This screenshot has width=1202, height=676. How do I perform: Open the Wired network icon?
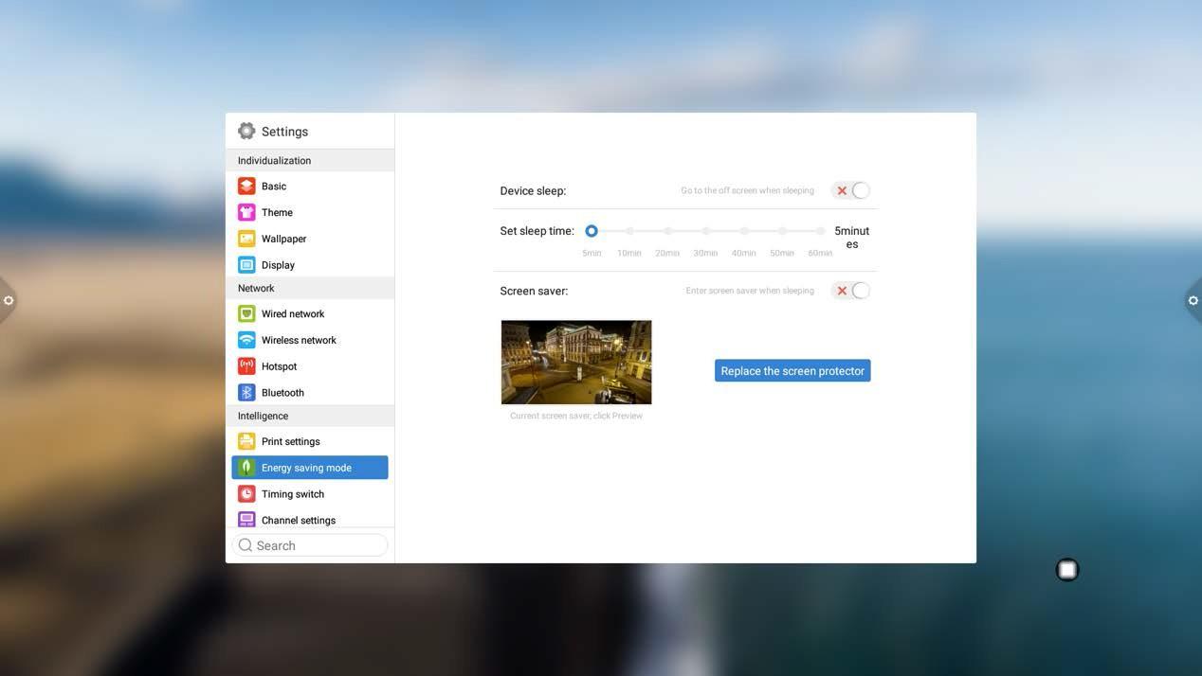246,313
